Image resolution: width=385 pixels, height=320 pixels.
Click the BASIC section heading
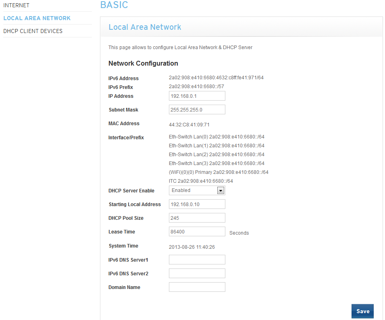[114, 5]
